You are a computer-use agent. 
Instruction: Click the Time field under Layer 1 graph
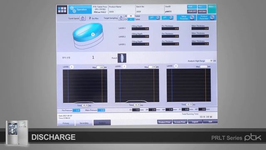click(85, 105)
